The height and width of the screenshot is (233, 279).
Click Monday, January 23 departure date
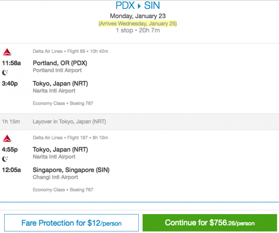pos(138,16)
